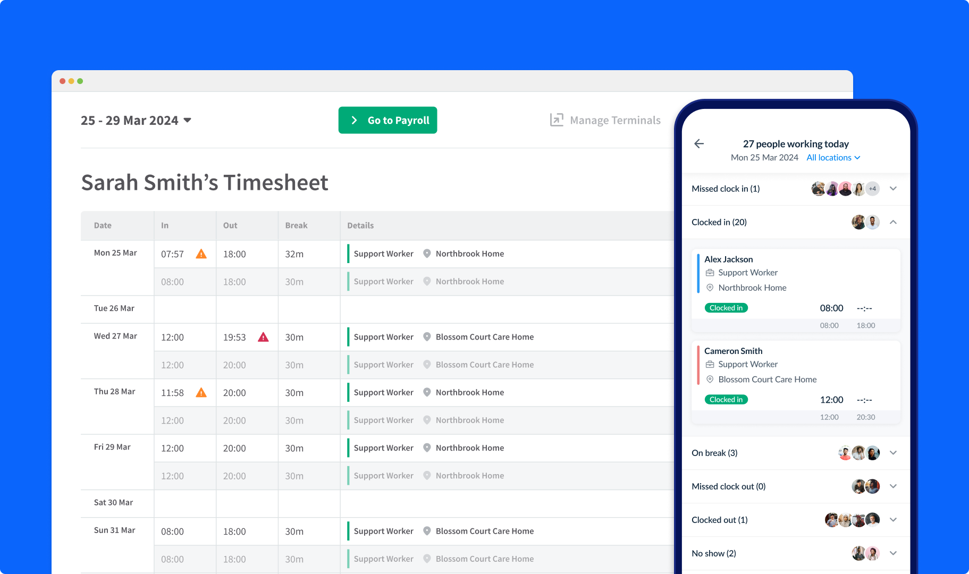Open the 25 - 29 Mar 2024 date selector
969x574 pixels.
tap(136, 120)
